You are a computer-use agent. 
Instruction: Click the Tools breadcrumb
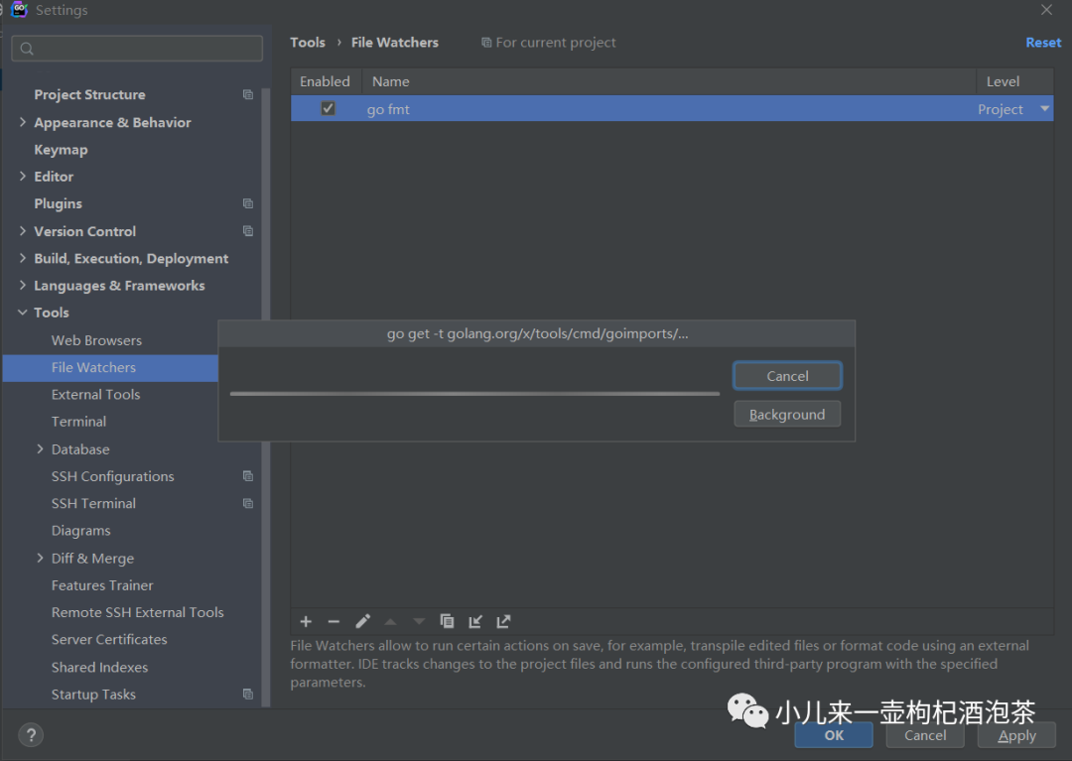tap(308, 43)
